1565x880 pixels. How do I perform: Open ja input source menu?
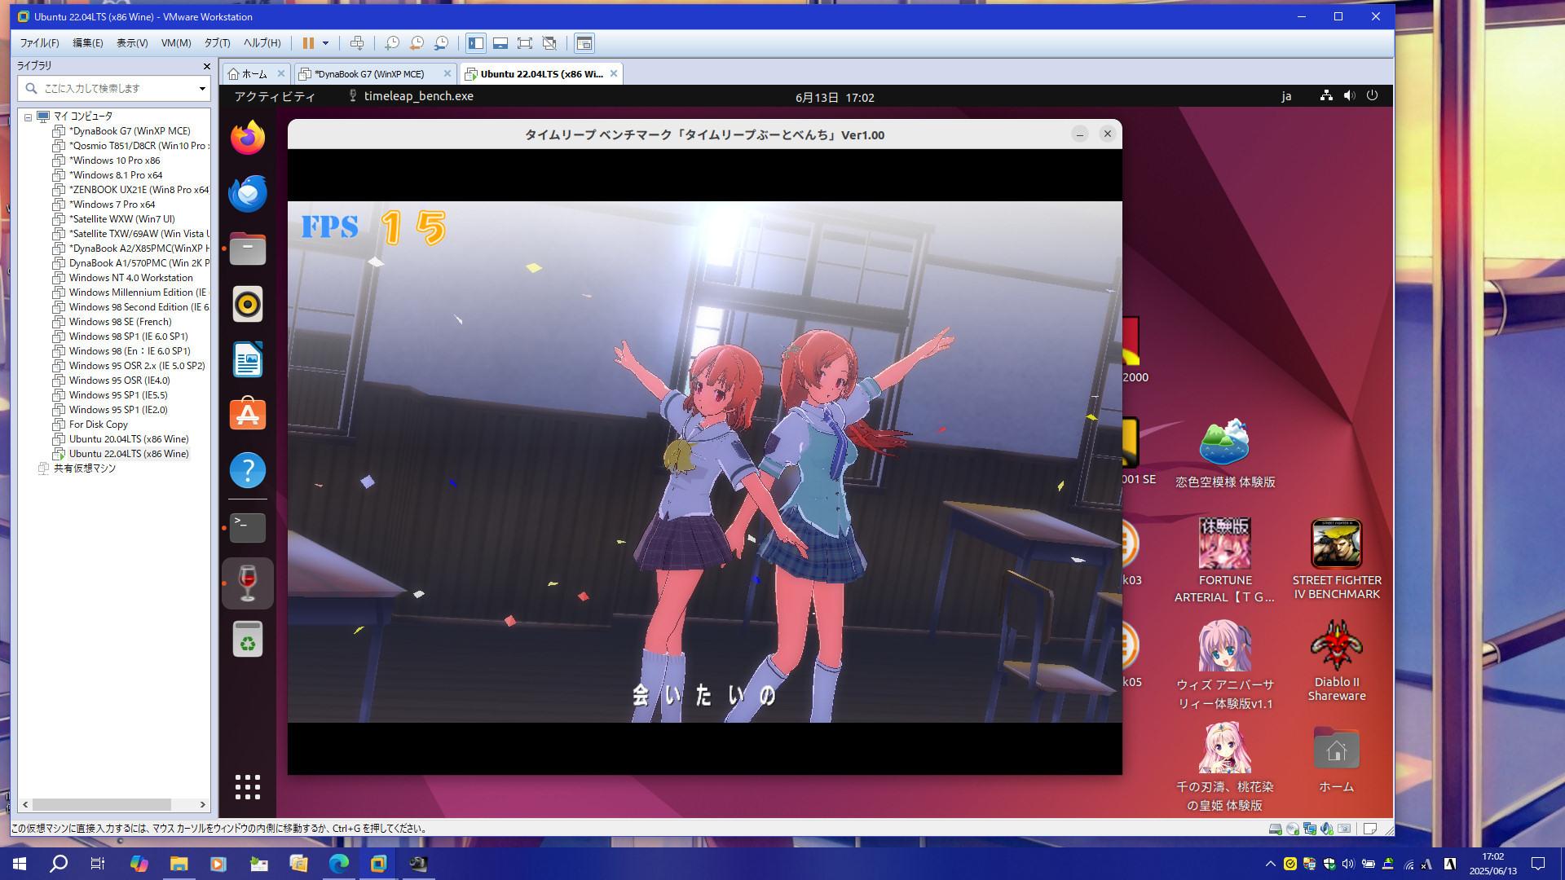coord(1286,97)
